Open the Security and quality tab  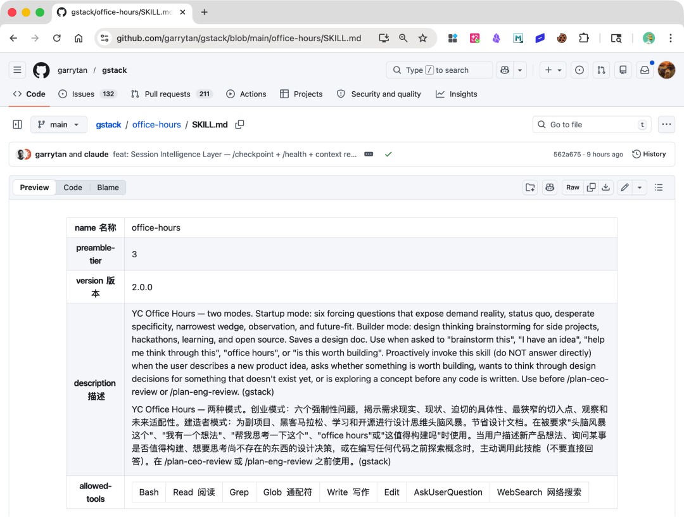(379, 94)
